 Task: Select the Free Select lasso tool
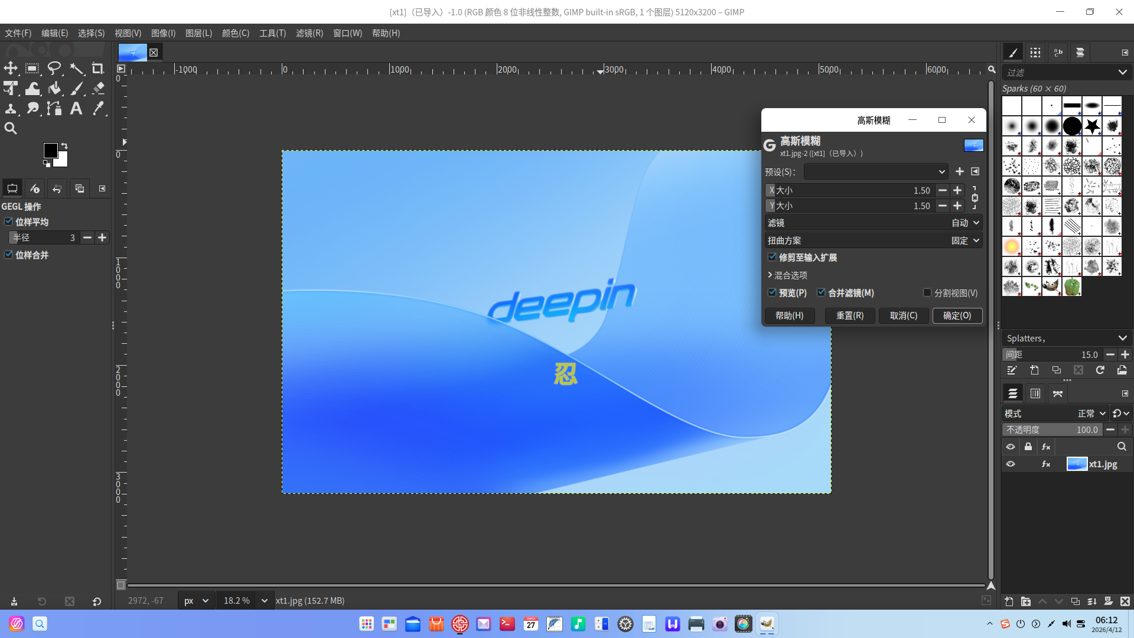[x=54, y=69]
